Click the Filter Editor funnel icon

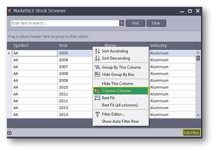point(97,114)
